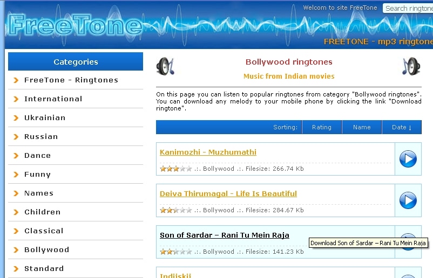Open Kanimozhi - Muzhumathi ringtone link

[x=208, y=152]
